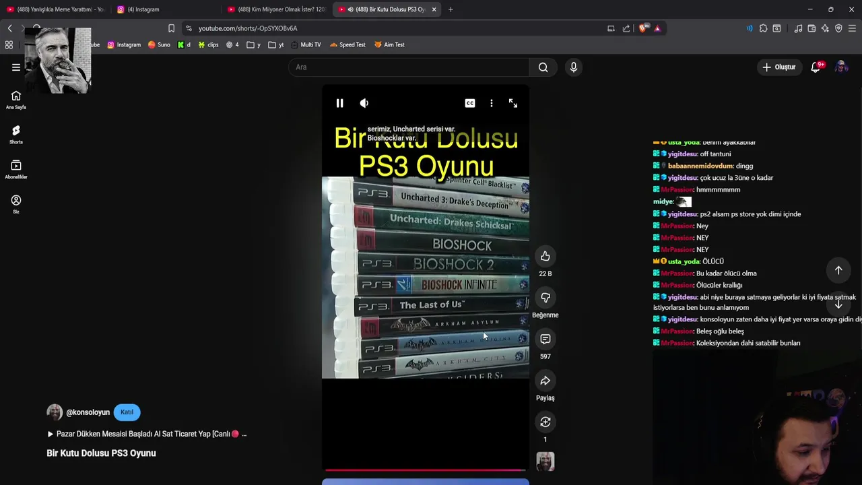Go back in browser history
Screen dimensions: 862x485
point(9,28)
